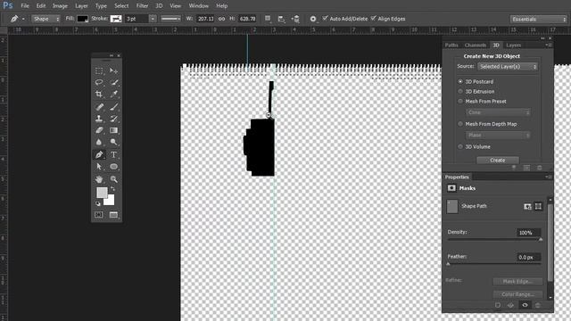The height and width of the screenshot is (321, 571).
Task: Toggle the Auto Add/Delete checkbox
Action: pyautogui.click(x=325, y=18)
